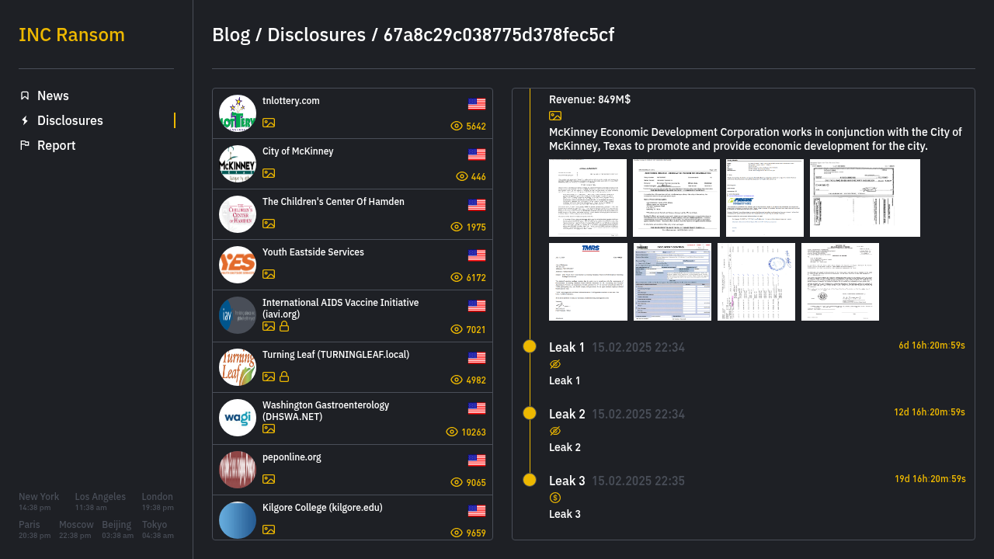Open the Turning Leaf (TURNINGLEAF.local) entry
The height and width of the screenshot is (559, 994).
353,367
